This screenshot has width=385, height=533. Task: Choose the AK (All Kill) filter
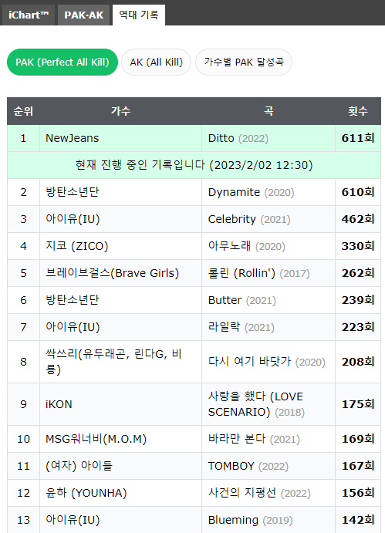156,62
